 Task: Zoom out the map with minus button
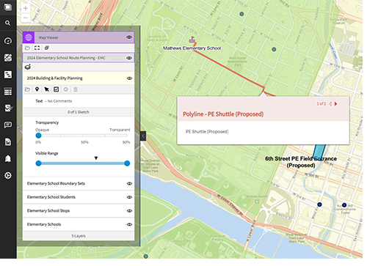[x=26, y=18]
